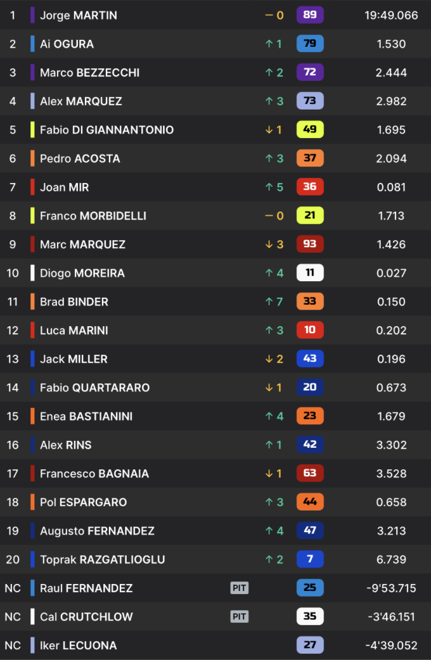Select Toprak RAZGATLIOGLU's blue number 7 badge
Image resolution: width=431 pixels, height=660 pixels.
[310, 559]
